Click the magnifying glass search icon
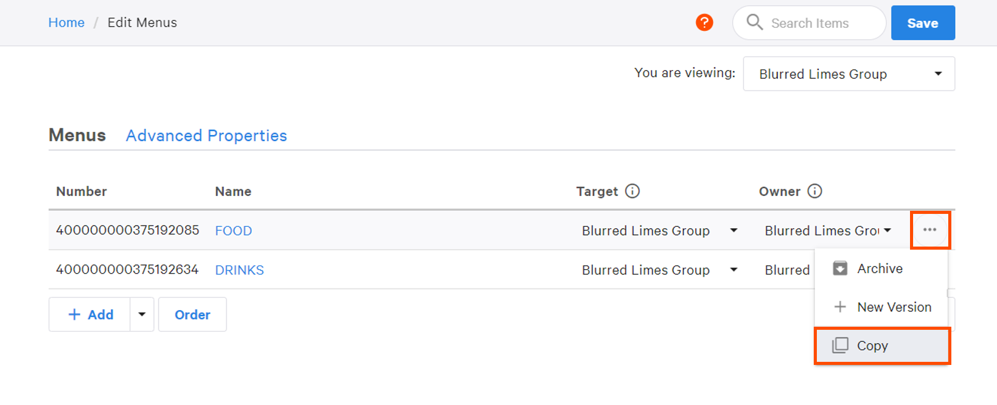This screenshot has height=405, width=997. [x=754, y=22]
